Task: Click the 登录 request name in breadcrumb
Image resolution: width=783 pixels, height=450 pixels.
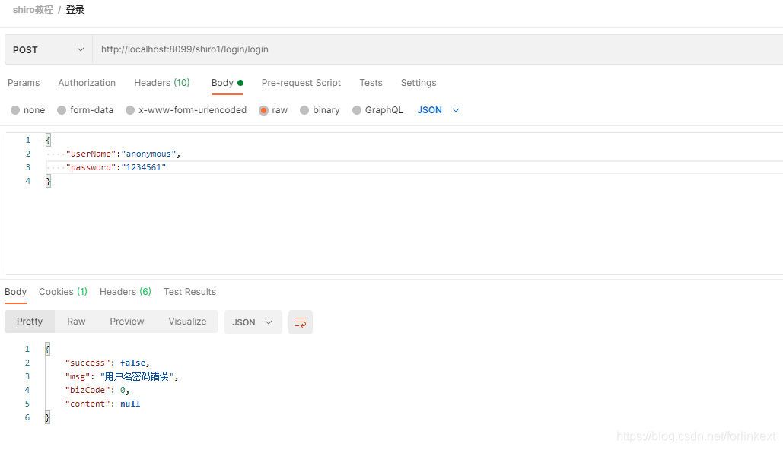Action: (75, 10)
